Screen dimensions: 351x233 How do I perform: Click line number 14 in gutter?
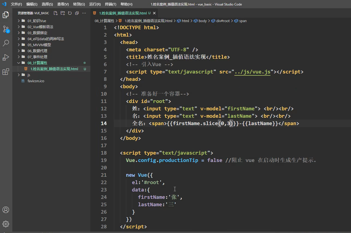[104, 123]
